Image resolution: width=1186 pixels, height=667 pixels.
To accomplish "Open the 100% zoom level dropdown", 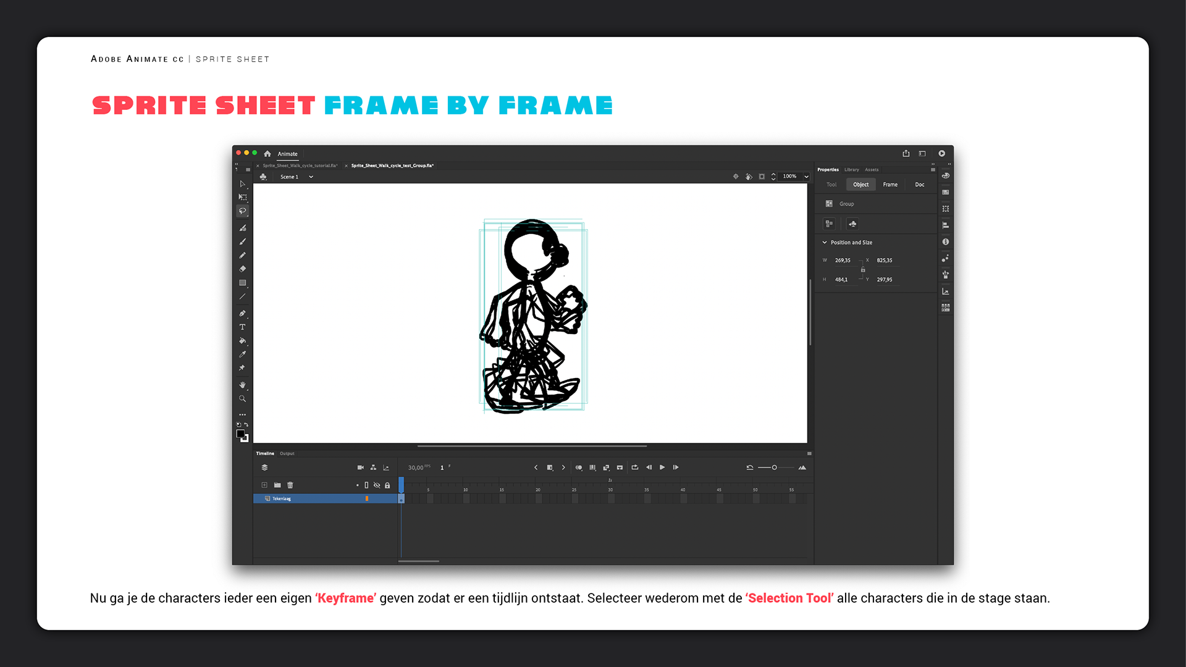I will pos(806,177).
